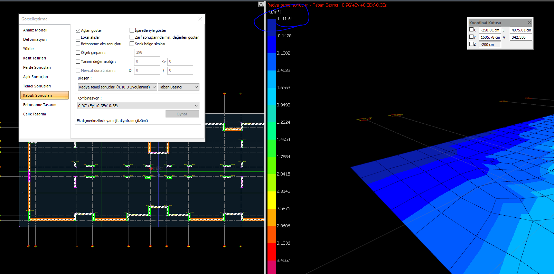Toggle the Z checkbox in Koordinat Kutusu
This screenshot has width=554, height=274.
[471, 44]
